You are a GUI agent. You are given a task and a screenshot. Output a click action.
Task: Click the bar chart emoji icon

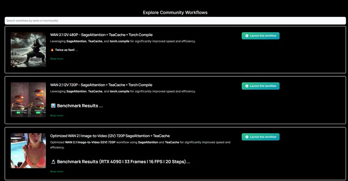(53, 106)
